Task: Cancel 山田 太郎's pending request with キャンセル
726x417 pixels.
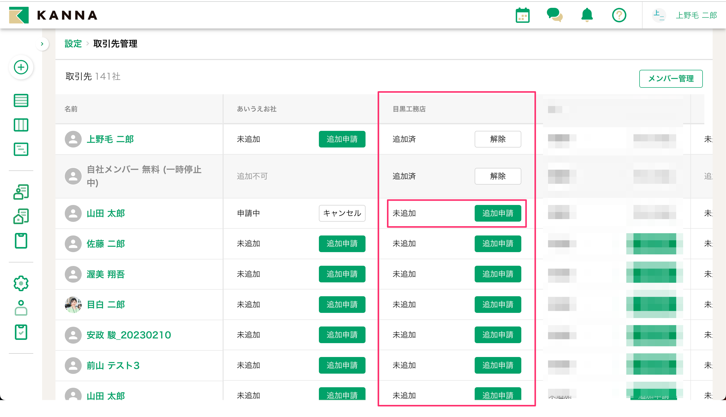Action: pos(342,213)
